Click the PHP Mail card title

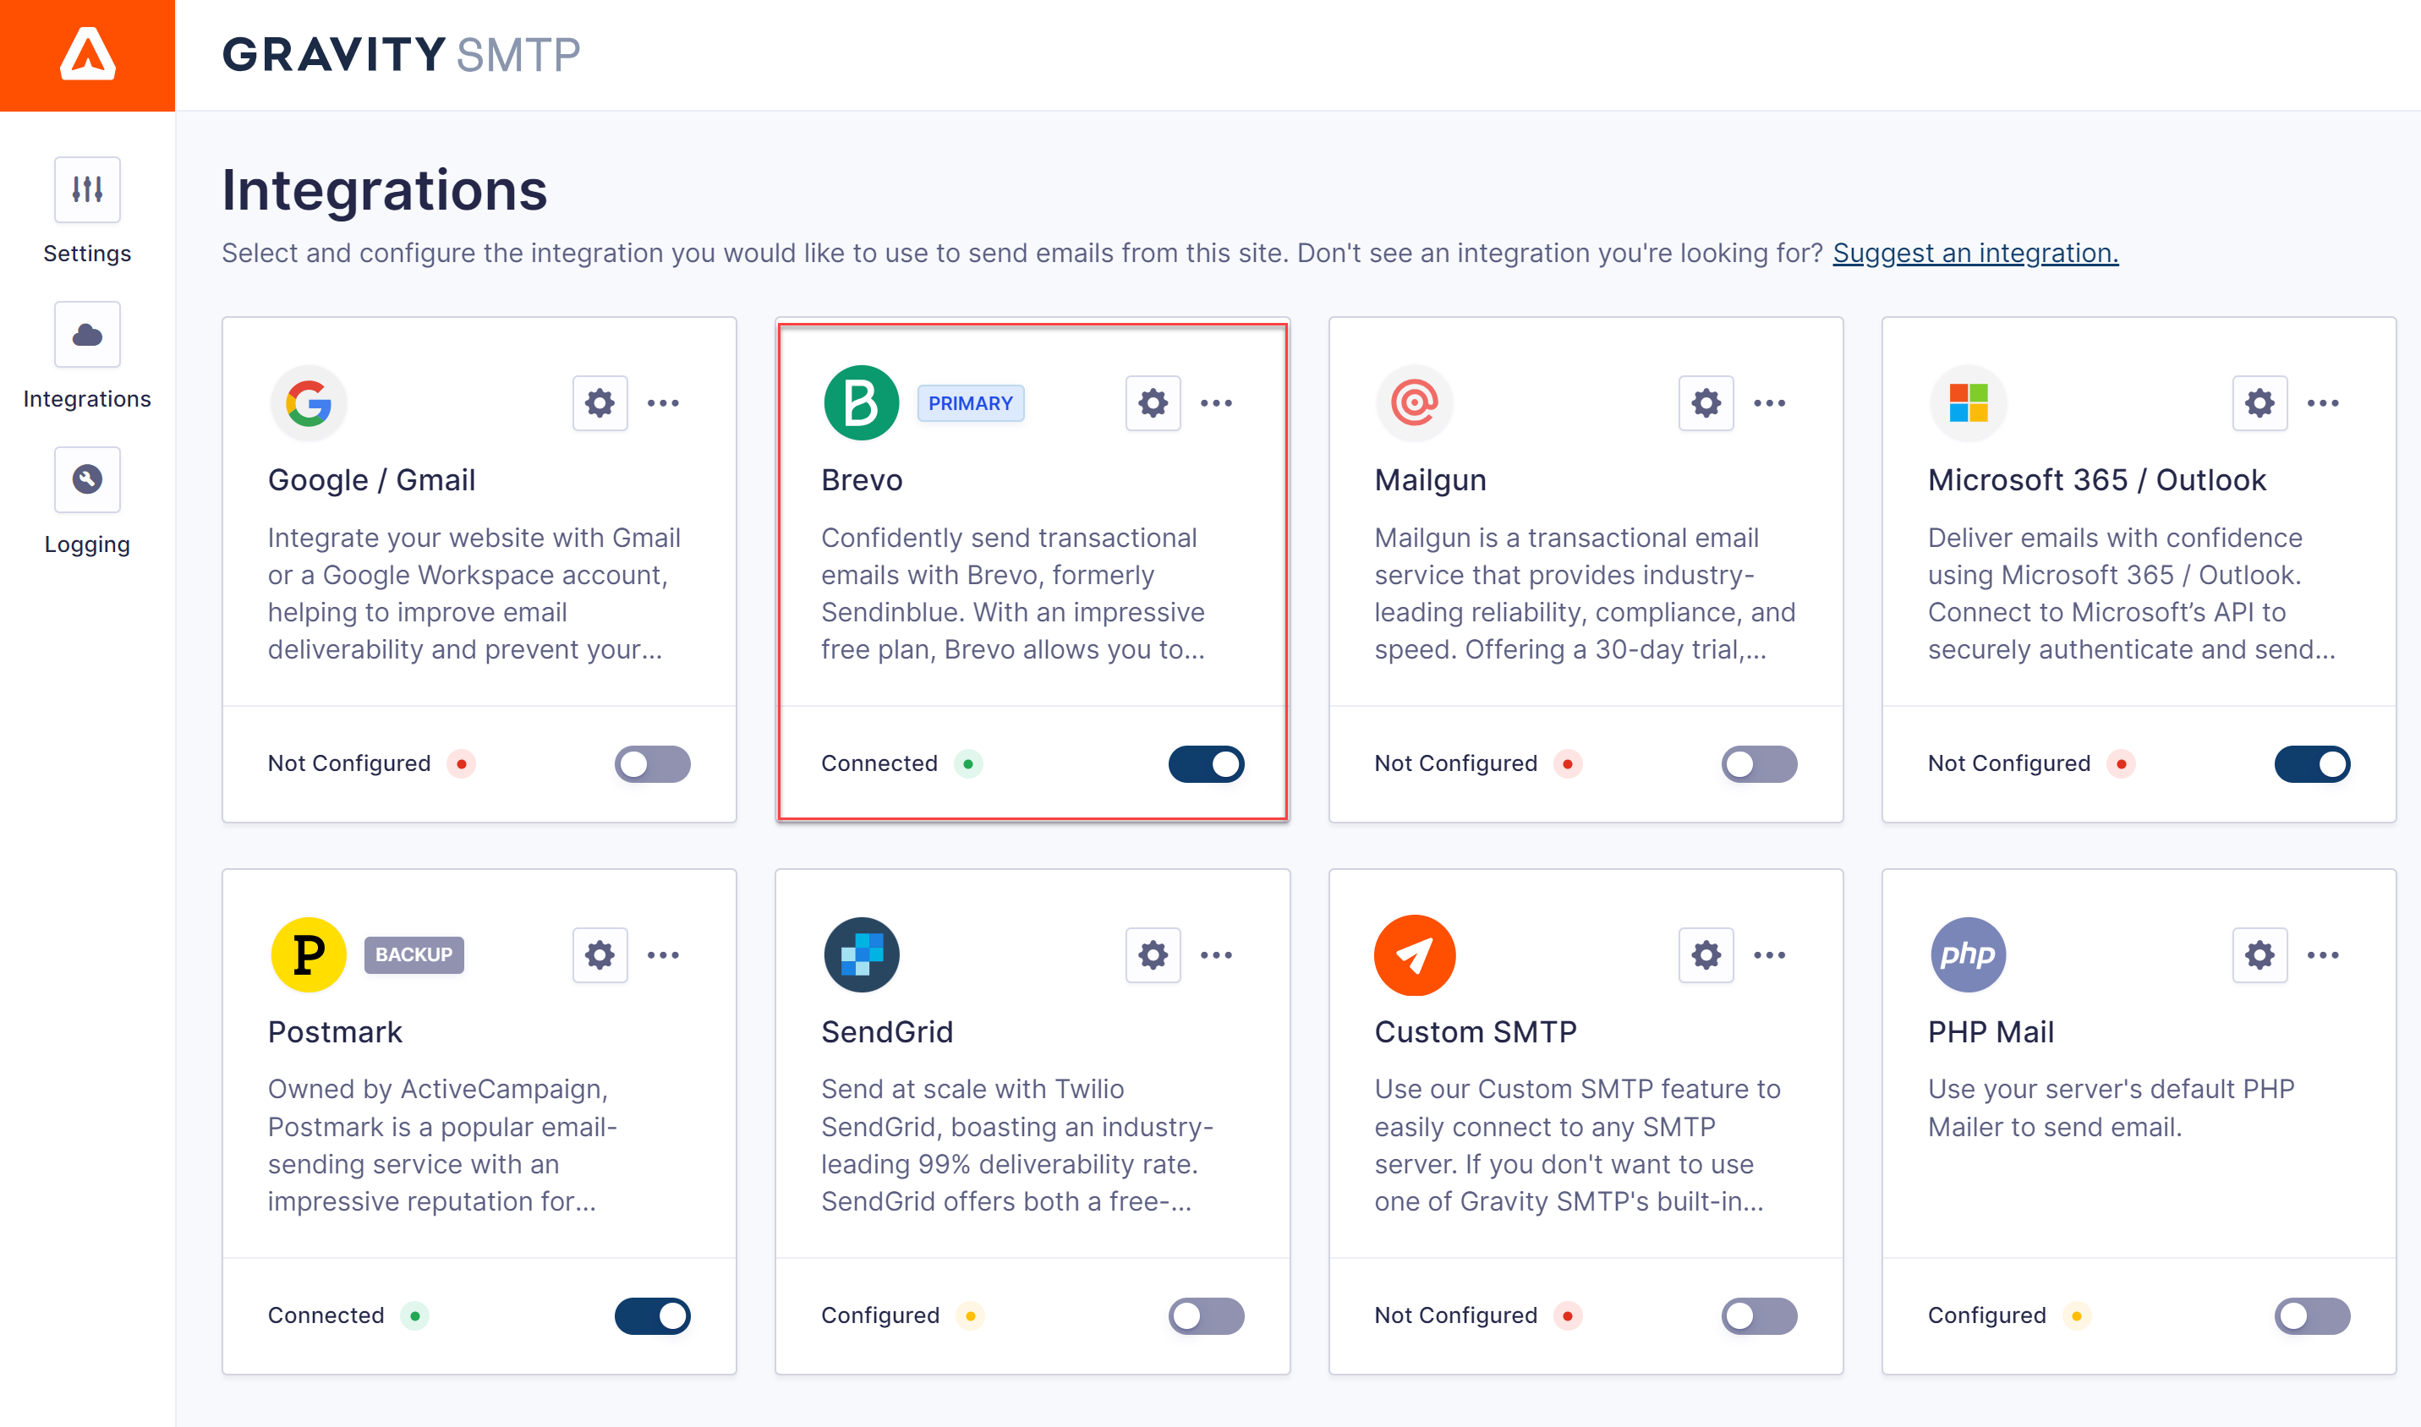[1991, 1032]
